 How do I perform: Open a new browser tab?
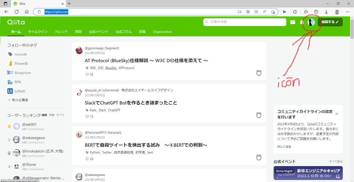pyautogui.click(x=69, y=4)
